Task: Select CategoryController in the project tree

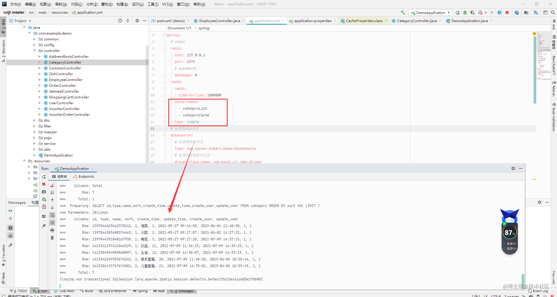Action: pos(66,62)
